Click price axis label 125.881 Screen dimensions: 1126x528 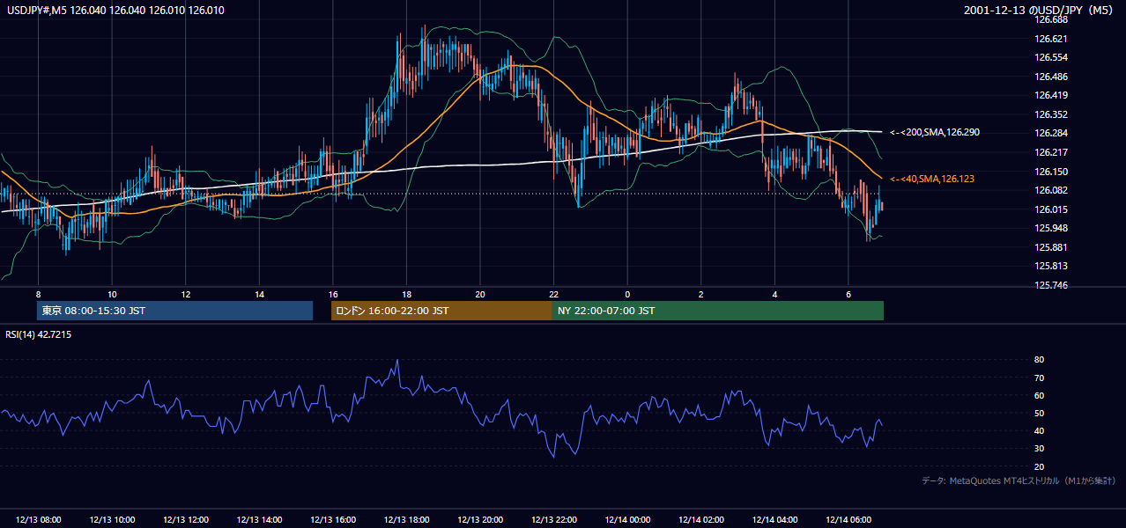[x=1051, y=247]
